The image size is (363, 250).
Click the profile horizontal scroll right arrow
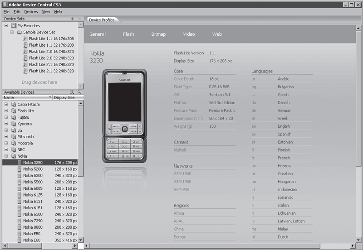(353, 245)
